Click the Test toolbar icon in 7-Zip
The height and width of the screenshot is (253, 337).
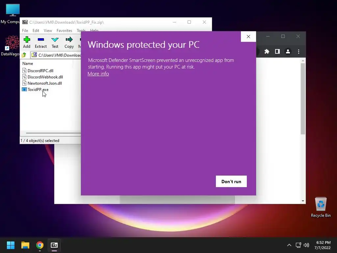55,42
